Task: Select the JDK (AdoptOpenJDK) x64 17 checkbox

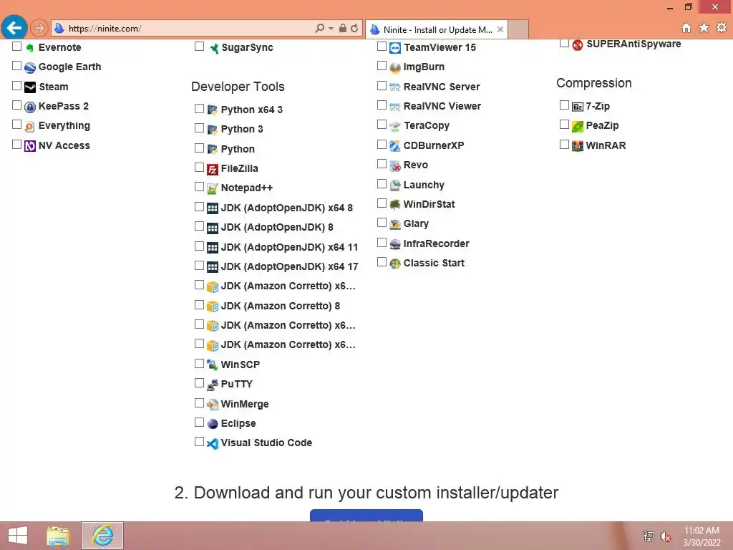Action: click(x=199, y=266)
